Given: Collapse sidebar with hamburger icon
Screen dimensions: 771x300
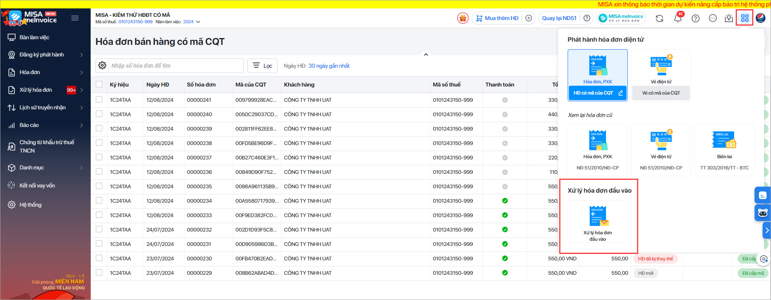Looking at the screenshot, I should pos(75,18).
